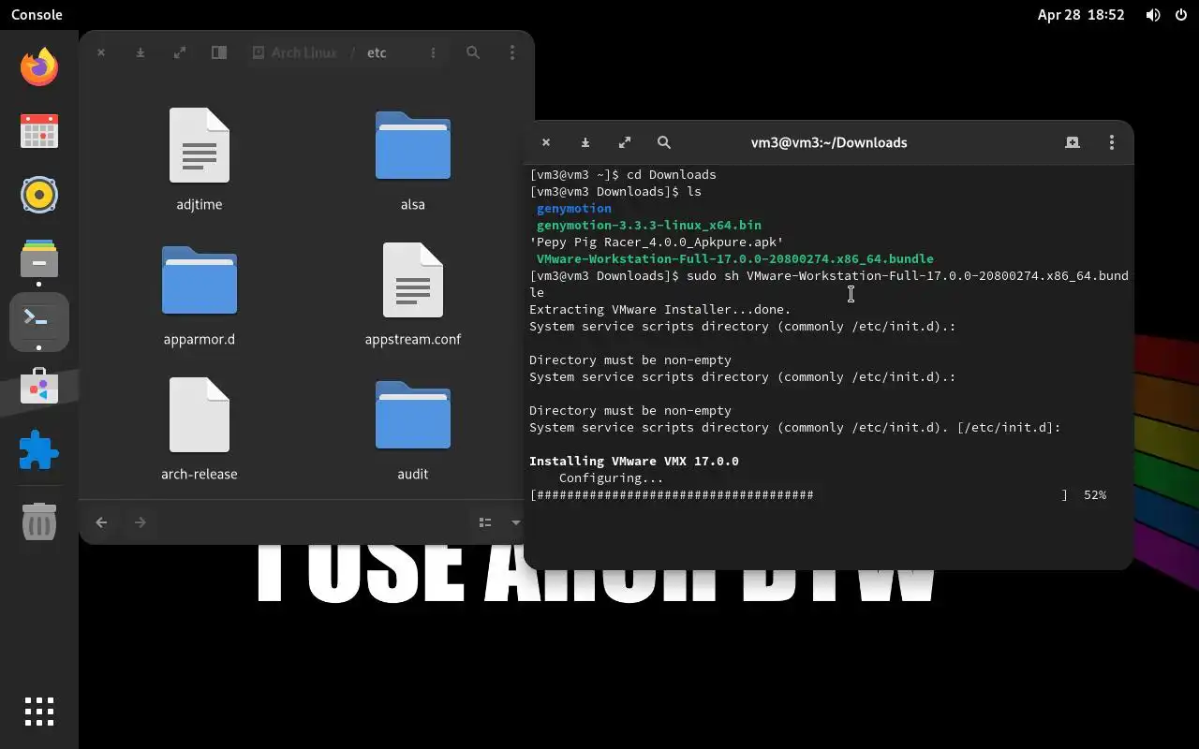Open the clock showing Apr 28 18:52

[1081, 15]
